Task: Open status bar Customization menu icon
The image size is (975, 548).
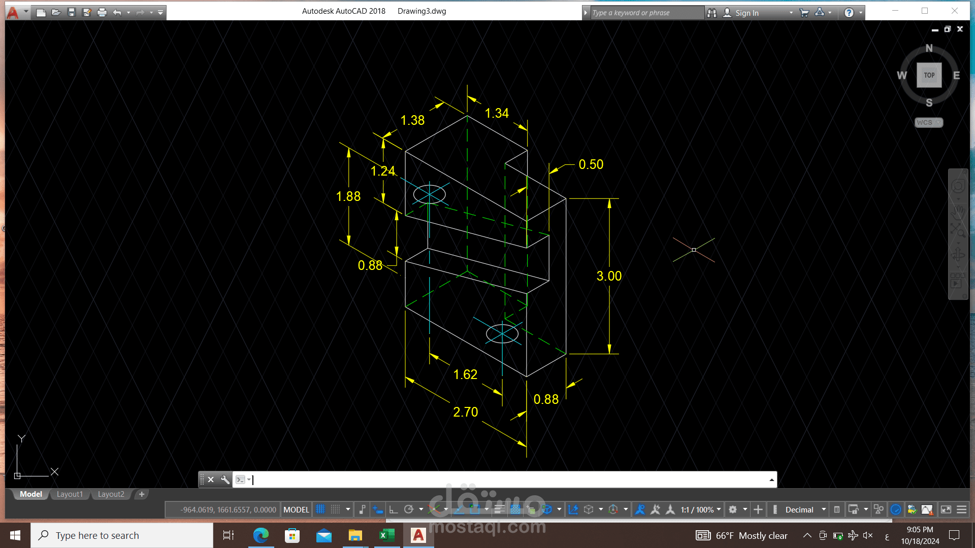Action: coord(962,509)
